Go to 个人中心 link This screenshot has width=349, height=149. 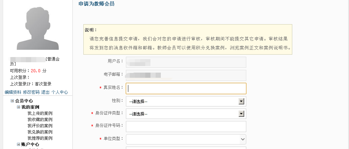coord(59,92)
